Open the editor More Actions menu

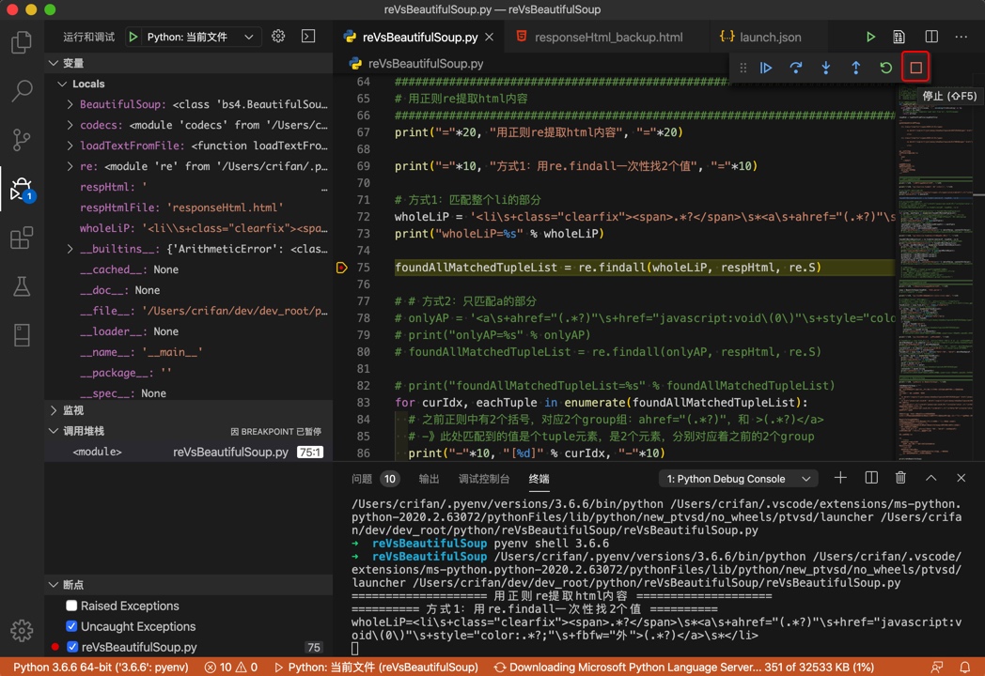962,37
